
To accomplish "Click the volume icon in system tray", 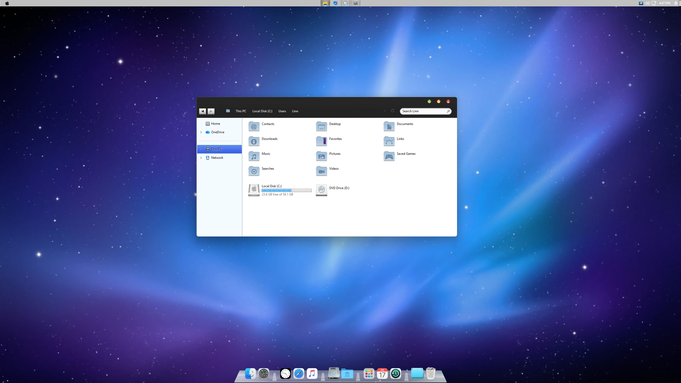I will click(647, 3).
